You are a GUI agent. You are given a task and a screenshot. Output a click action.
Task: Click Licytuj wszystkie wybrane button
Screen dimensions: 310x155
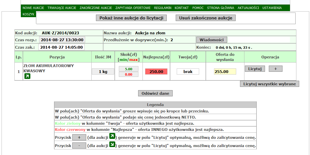point(270,84)
